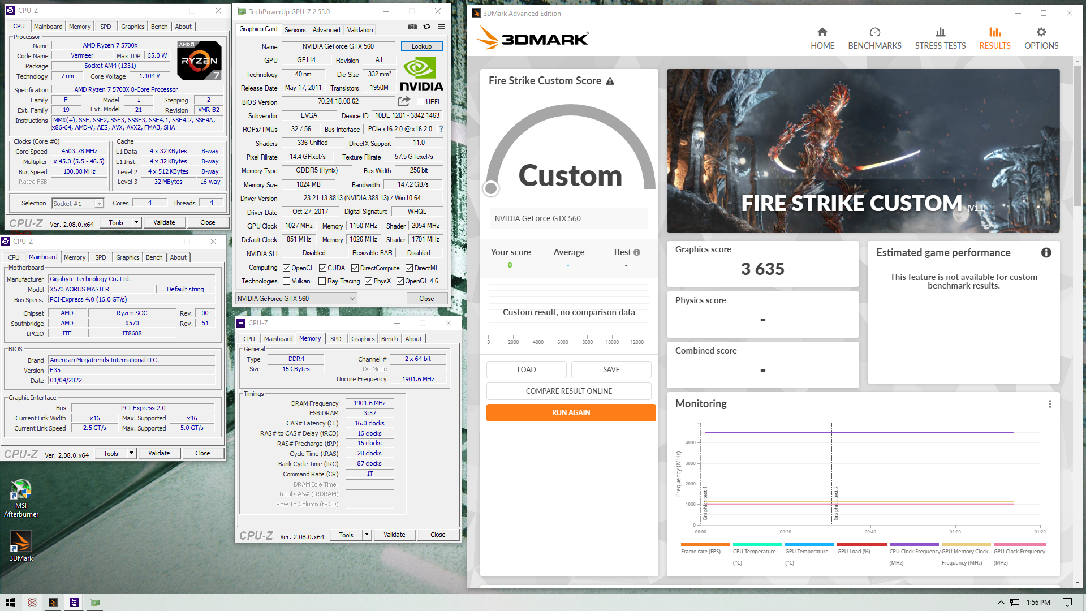Open 3DMark desktop shortcut
The height and width of the screenshot is (611, 1086).
point(21,546)
